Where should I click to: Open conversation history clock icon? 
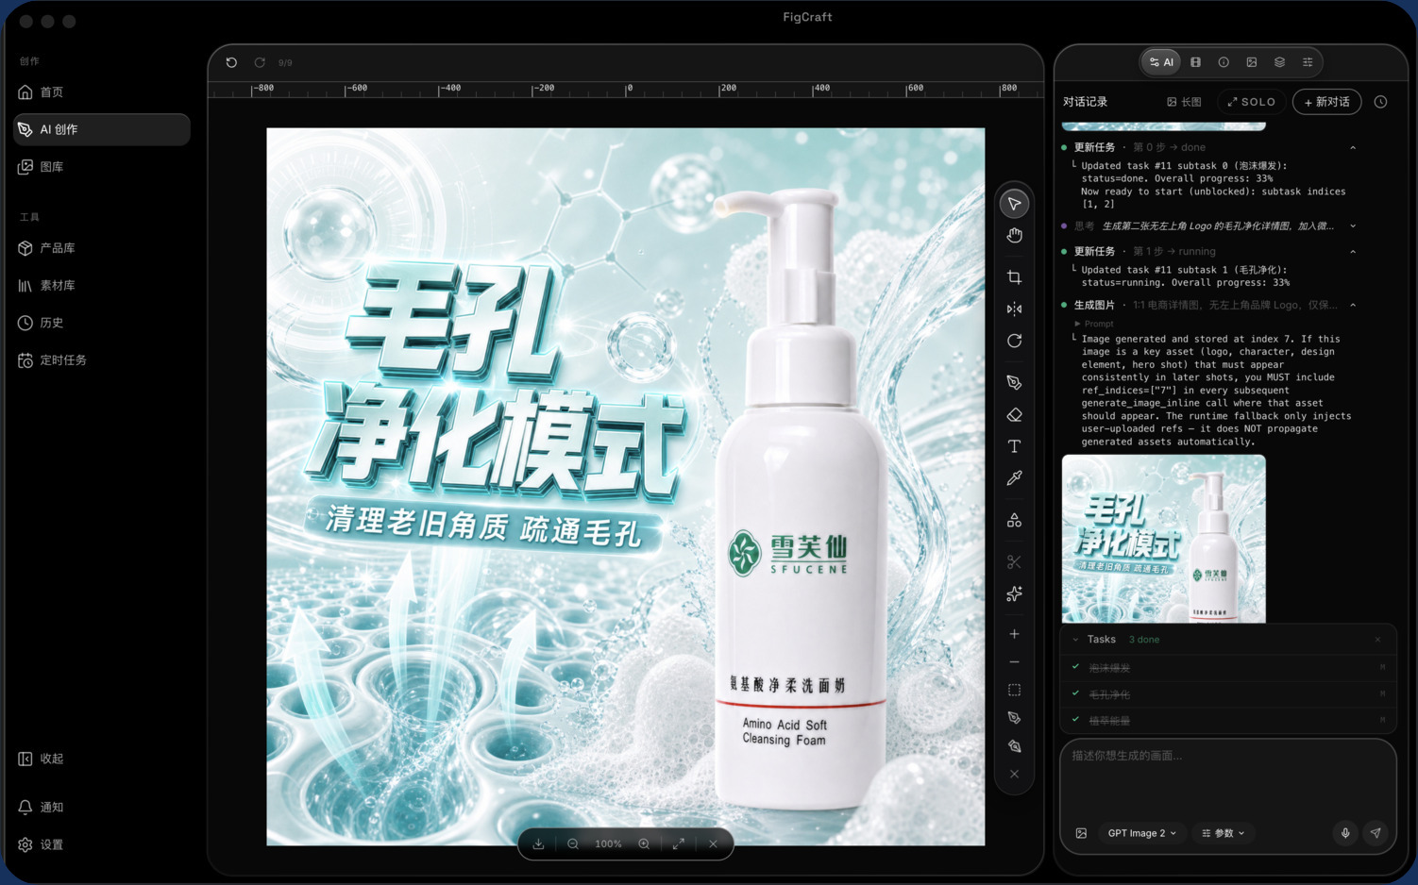click(x=1380, y=102)
